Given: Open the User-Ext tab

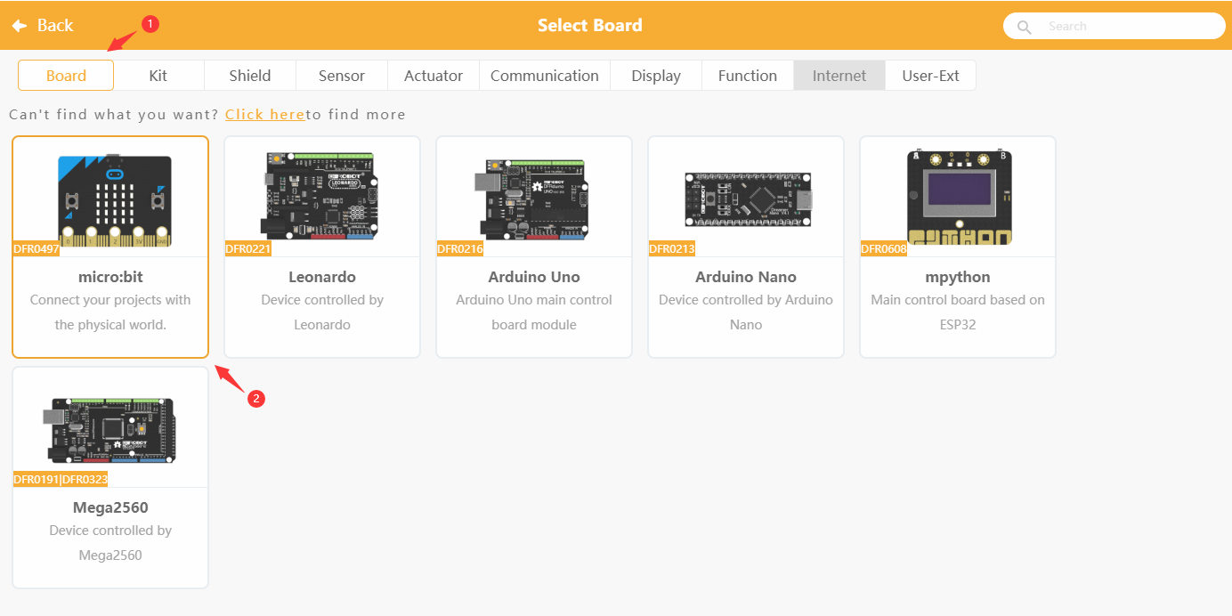Looking at the screenshot, I should click(931, 76).
